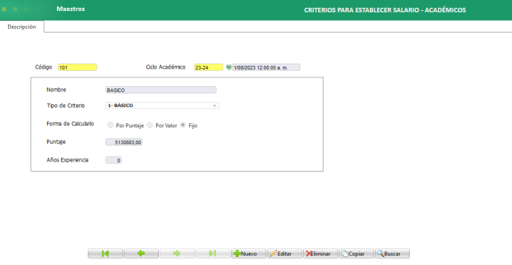512x265 pixels.
Task: Click the green icon beside the date field
Action: click(228, 67)
